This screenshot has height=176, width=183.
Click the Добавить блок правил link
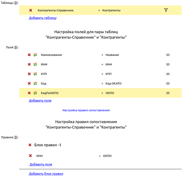point(46,174)
